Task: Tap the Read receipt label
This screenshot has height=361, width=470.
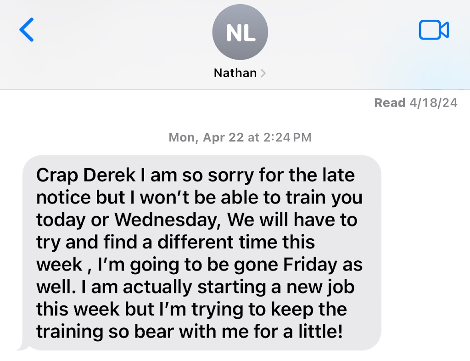Action: tap(390, 102)
